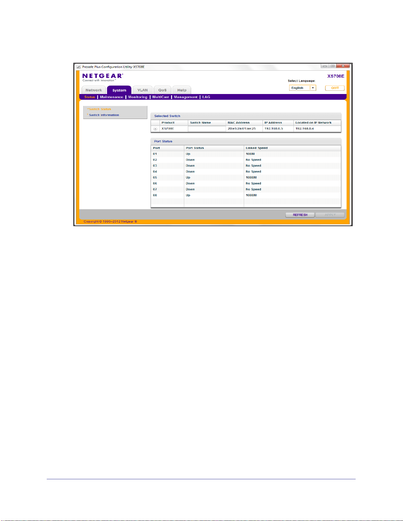Open Switch Information in sidebar
403x521 pixels.
coord(104,115)
